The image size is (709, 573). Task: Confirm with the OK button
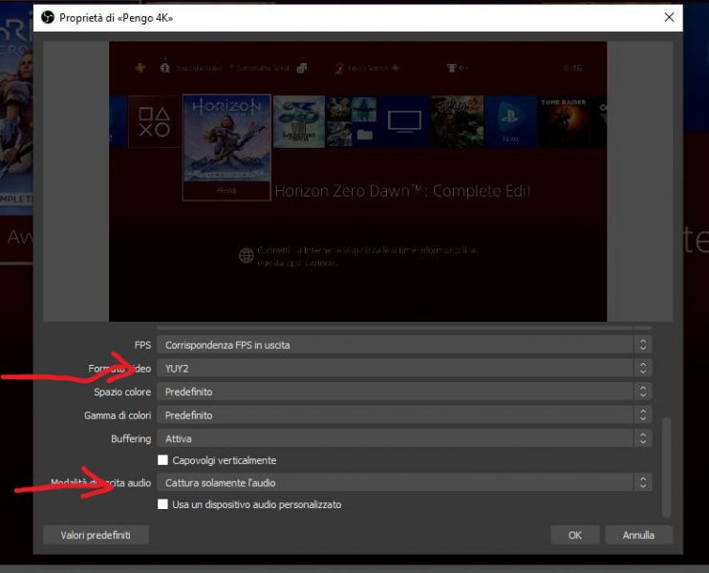point(575,535)
